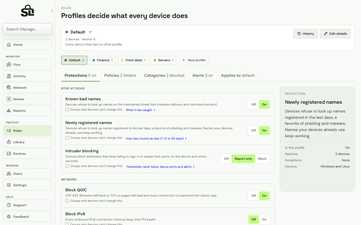Screen dimensions: 361x225
Task: Collapse the sidebar with the chevron arrow
Action: pyautogui.click(x=52, y=11)
